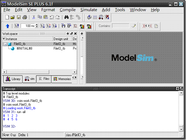Open the Window menu
Screen dimensions: 186x140
(x=138, y=10)
